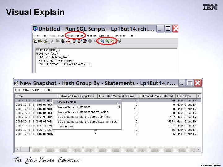Viewport: 223px width, 167px height.
Task: Open Run menu in Run SQL Scripts window
Action: (x=61, y=36)
